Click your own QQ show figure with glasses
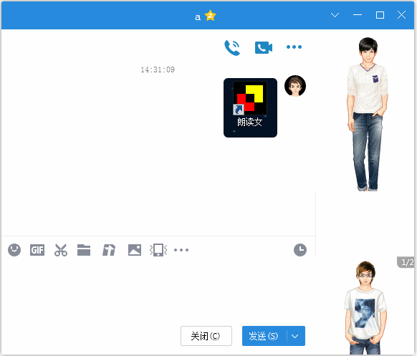 (x=365, y=307)
